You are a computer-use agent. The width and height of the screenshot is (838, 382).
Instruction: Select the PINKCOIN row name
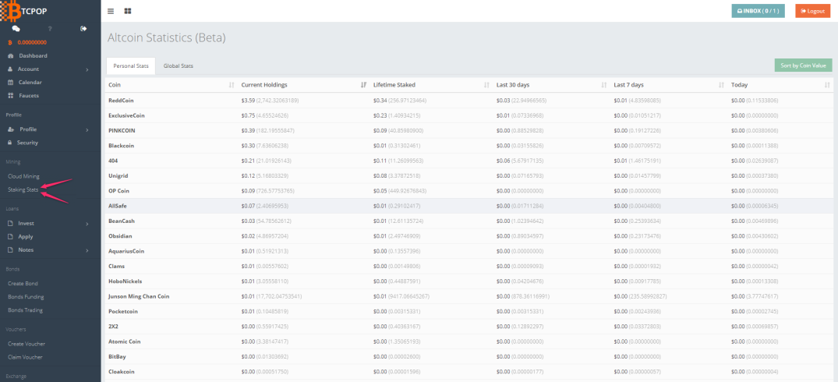coord(121,130)
